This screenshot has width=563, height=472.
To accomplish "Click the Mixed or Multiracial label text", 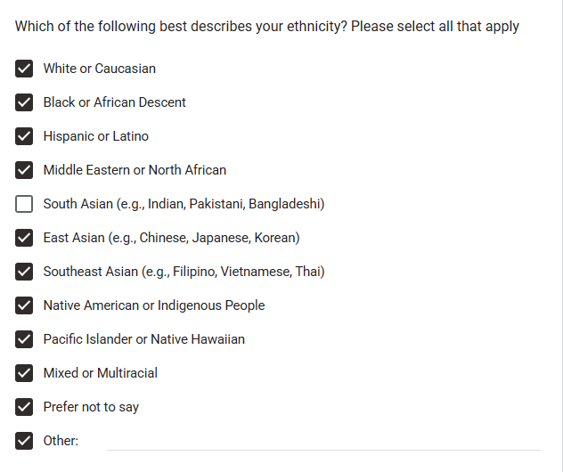I will [100, 373].
